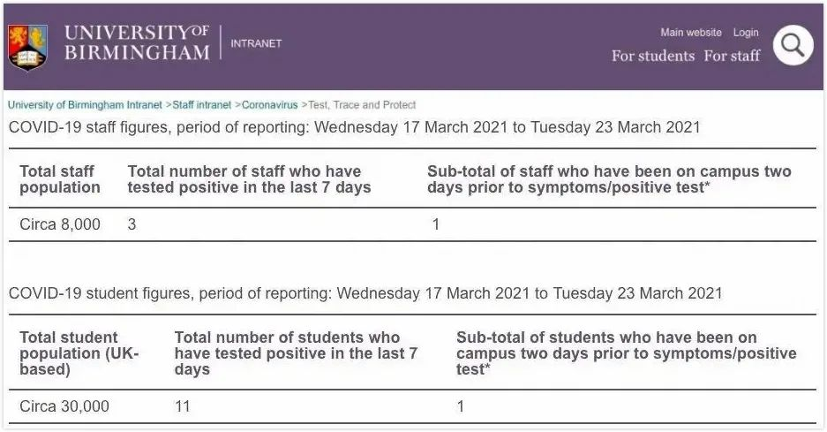Screen dimensions: 827x432
Task: Click COVID-19 staff figures heading
Action: 355,127
